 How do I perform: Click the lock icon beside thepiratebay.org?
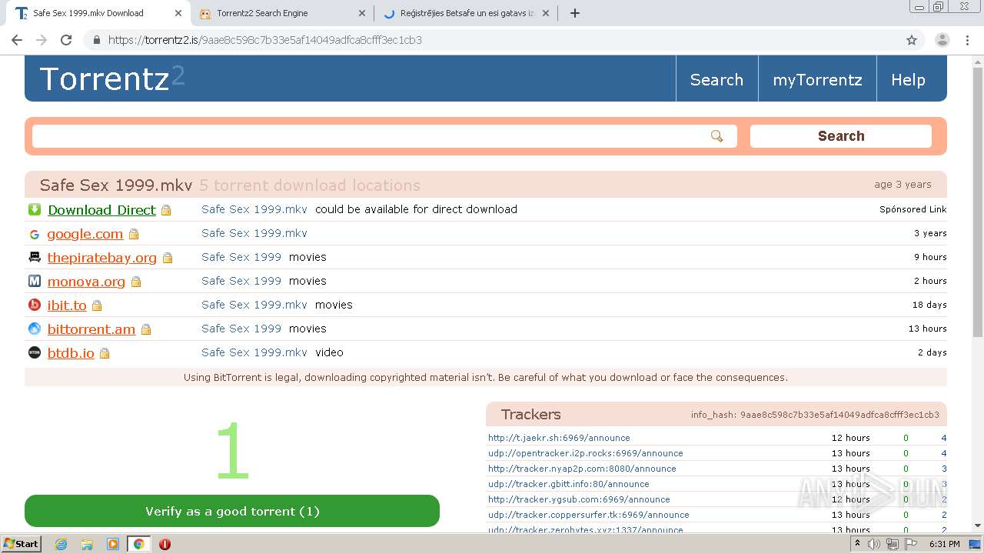[x=168, y=259]
